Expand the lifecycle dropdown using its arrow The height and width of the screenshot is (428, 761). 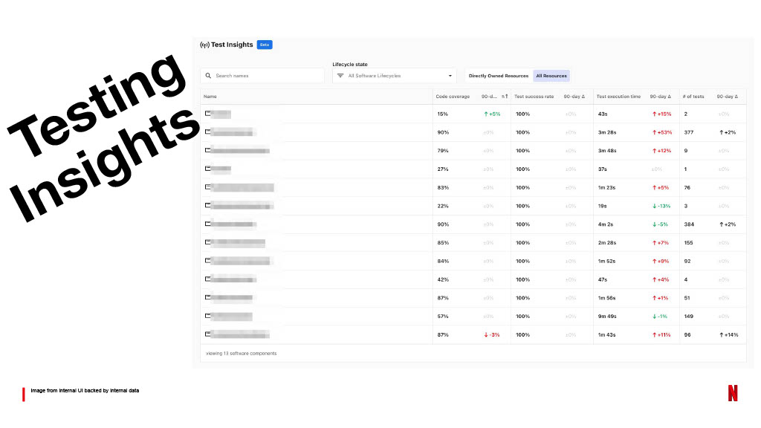click(x=450, y=76)
